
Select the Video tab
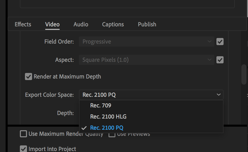52,24
